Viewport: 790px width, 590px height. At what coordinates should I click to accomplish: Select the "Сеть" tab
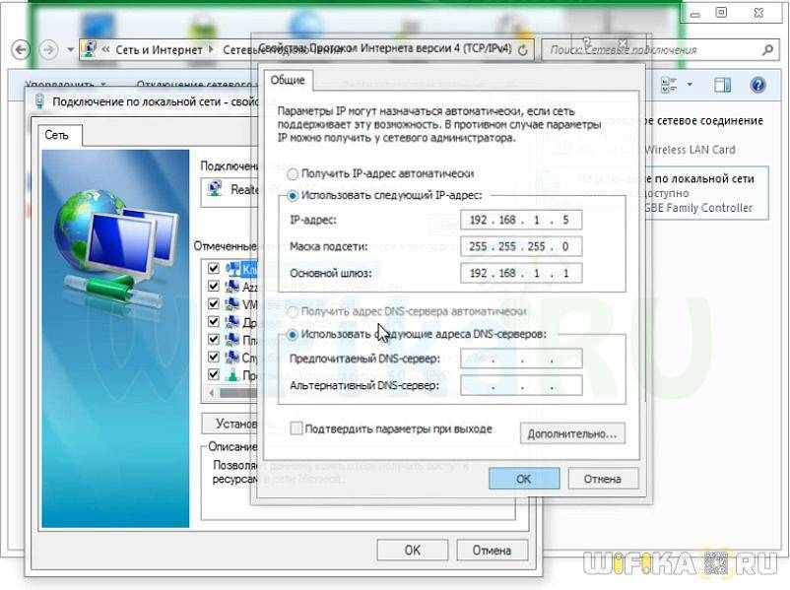point(57,135)
